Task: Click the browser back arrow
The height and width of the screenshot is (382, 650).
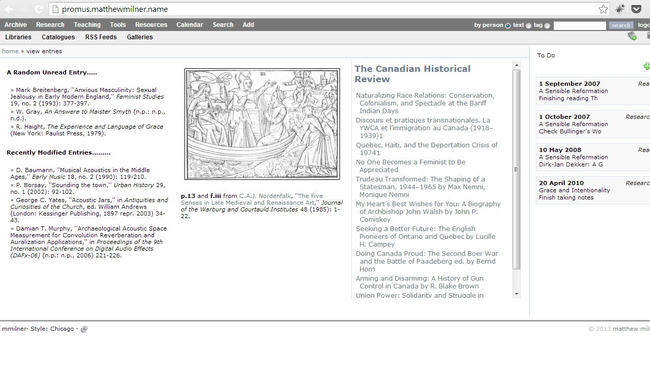Action: [x=9, y=9]
